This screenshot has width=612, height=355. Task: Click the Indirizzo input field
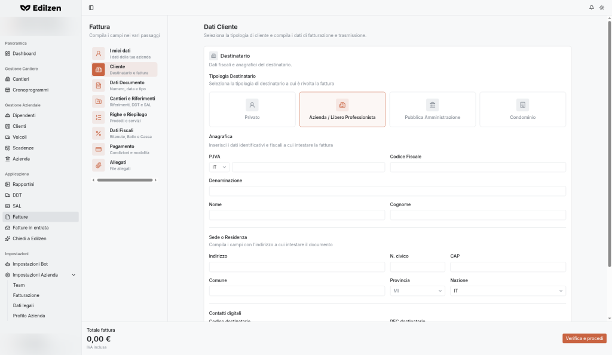pyautogui.click(x=297, y=267)
